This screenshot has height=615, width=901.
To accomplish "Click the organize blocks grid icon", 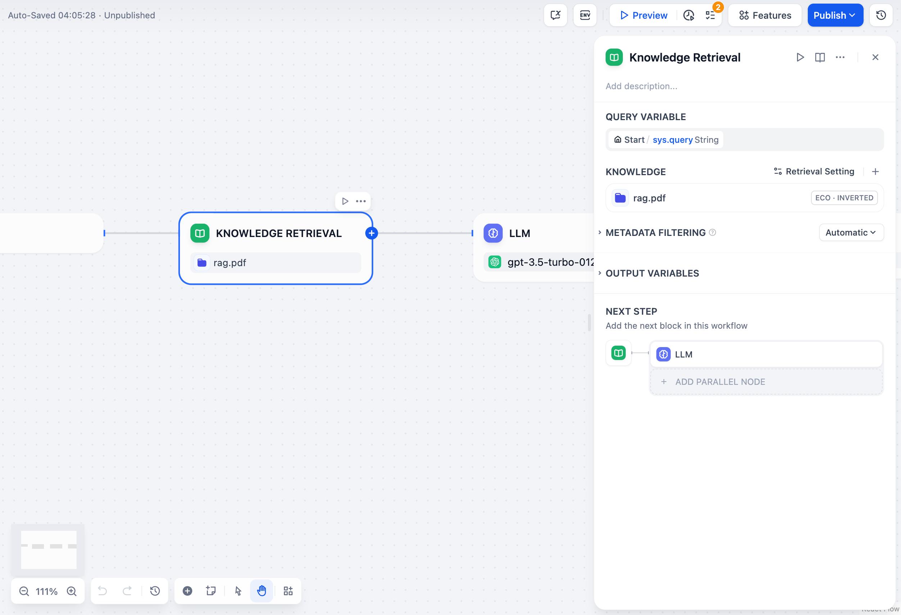I will pos(288,591).
